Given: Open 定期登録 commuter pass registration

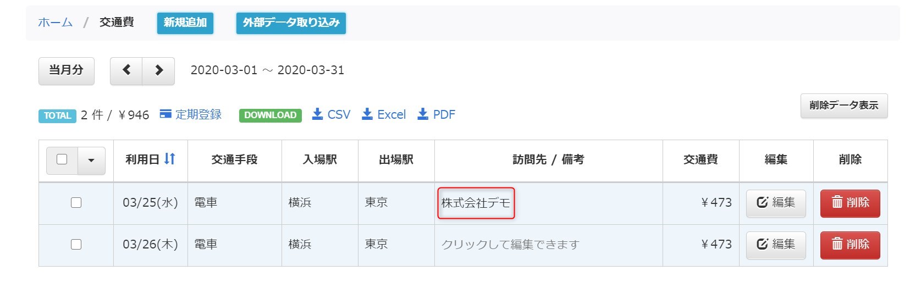Looking at the screenshot, I should tap(191, 114).
